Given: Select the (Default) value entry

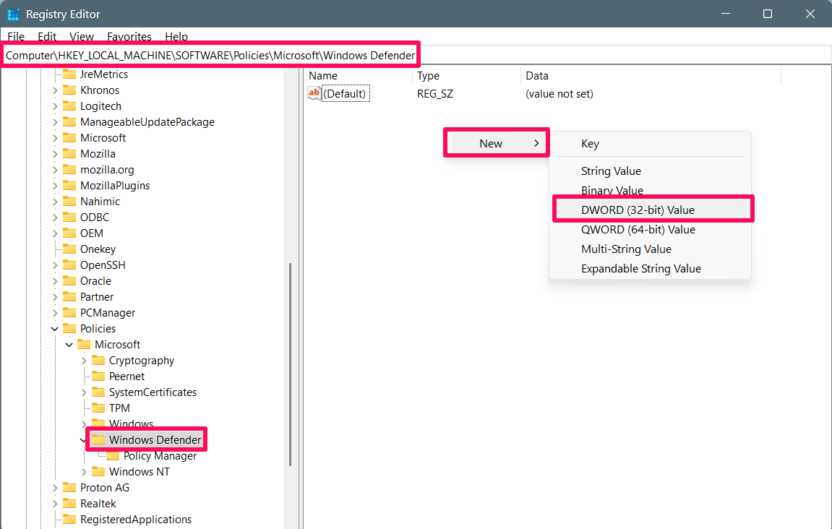Looking at the screenshot, I should 346,94.
